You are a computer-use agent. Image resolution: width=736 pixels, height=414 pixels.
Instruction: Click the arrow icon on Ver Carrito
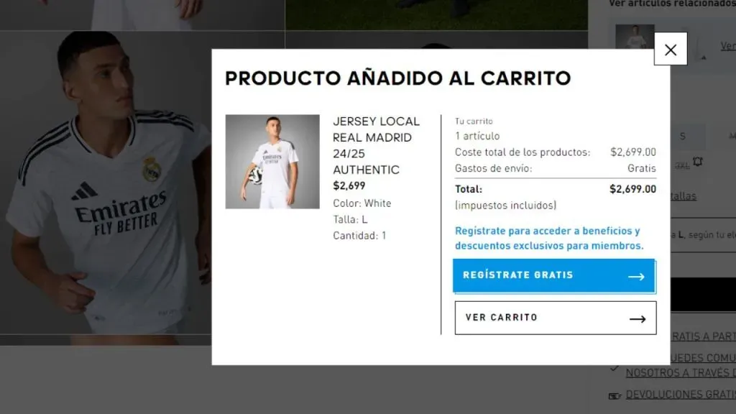click(x=637, y=319)
